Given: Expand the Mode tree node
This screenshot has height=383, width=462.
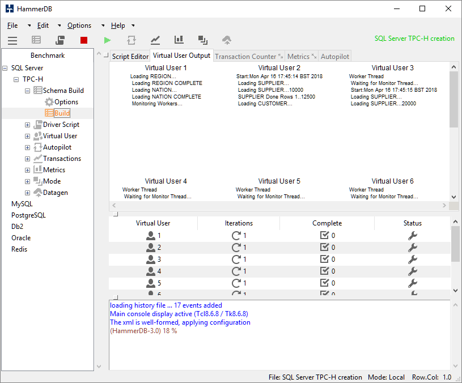Looking at the screenshot, I should coord(27,182).
